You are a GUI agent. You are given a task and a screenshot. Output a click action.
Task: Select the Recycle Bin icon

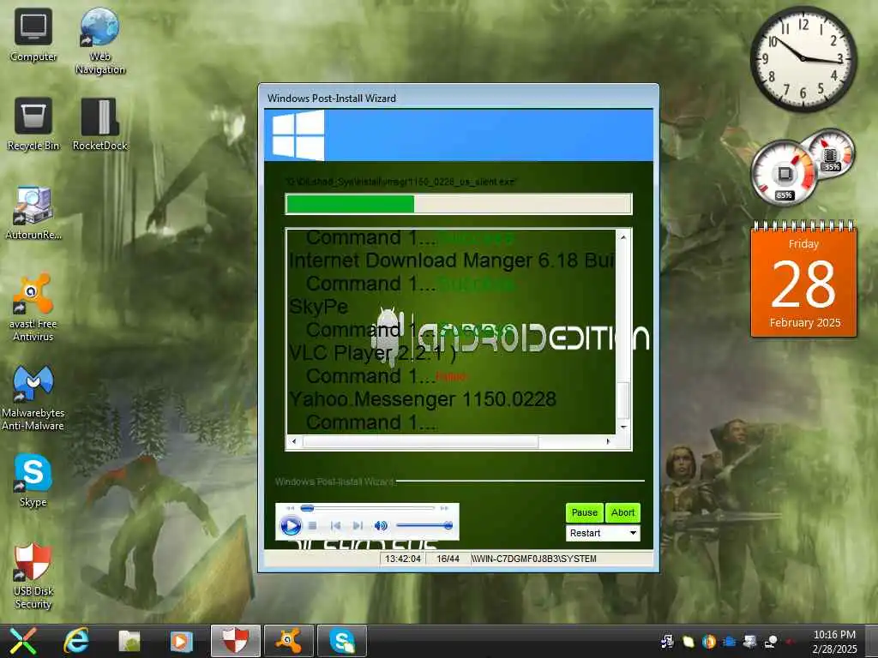pyautogui.click(x=33, y=123)
